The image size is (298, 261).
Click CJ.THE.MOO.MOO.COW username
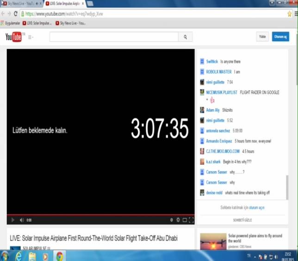[x=223, y=151]
